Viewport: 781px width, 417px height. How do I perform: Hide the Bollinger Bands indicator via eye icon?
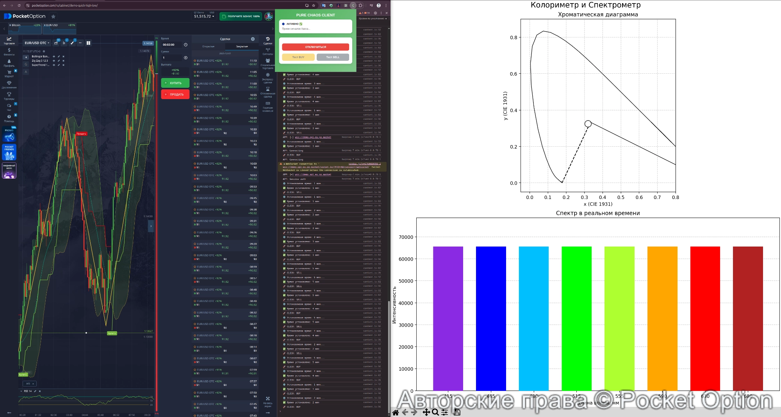point(54,57)
